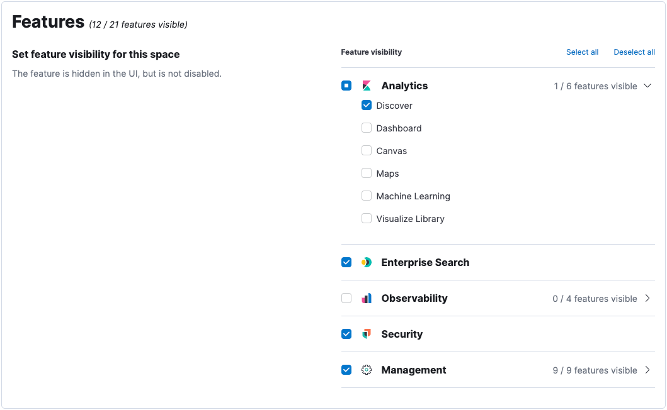Image resolution: width=667 pixels, height=410 pixels.
Task: Enable the Maps feature checkbox
Action: tap(367, 174)
